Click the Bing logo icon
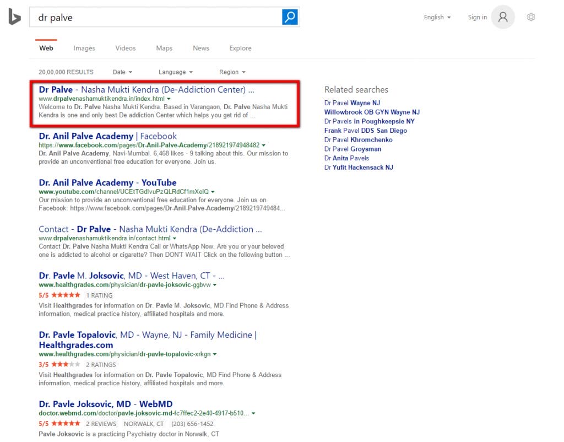The image size is (564, 442). [x=14, y=18]
